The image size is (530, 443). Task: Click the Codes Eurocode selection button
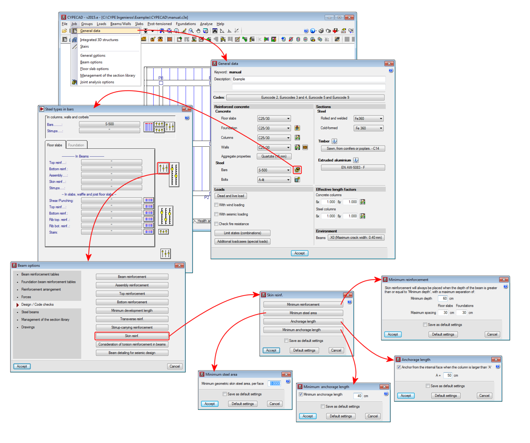tap(305, 98)
